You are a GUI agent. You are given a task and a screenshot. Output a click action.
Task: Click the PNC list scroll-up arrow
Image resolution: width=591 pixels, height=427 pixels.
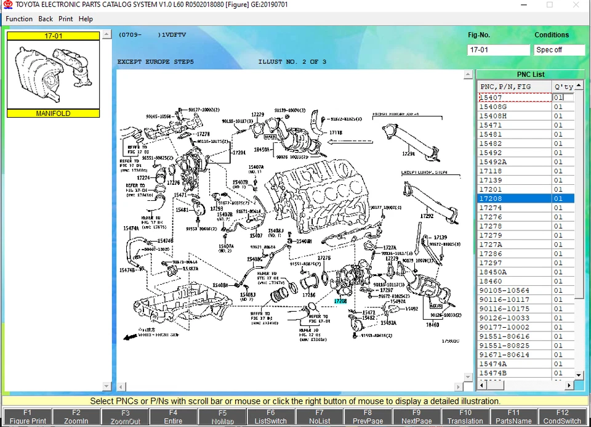click(579, 86)
